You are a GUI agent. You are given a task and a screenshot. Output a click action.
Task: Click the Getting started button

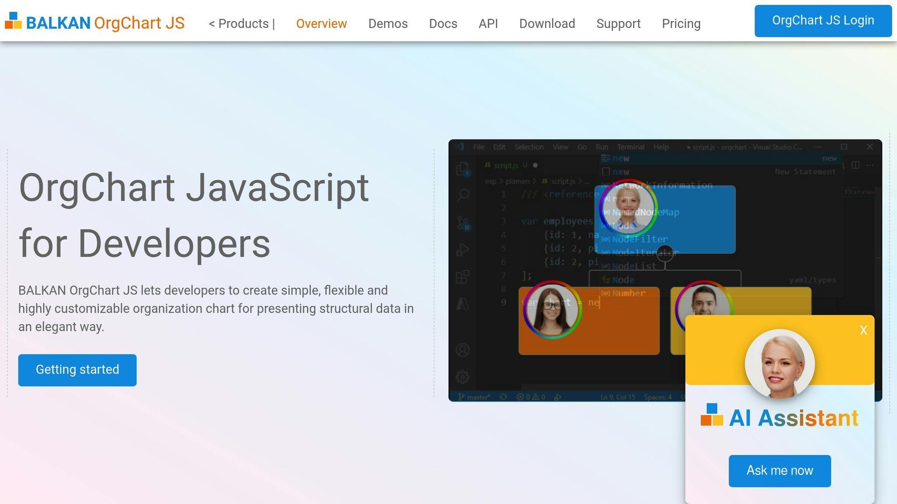point(78,370)
